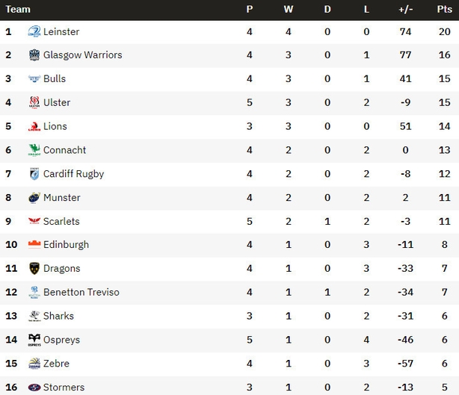Screen dimensions: 459x395
Task: Click the Bulls team logo
Action: [x=34, y=78]
